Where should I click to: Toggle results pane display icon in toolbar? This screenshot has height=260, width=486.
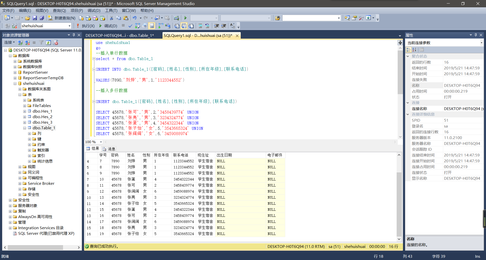(152, 26)
